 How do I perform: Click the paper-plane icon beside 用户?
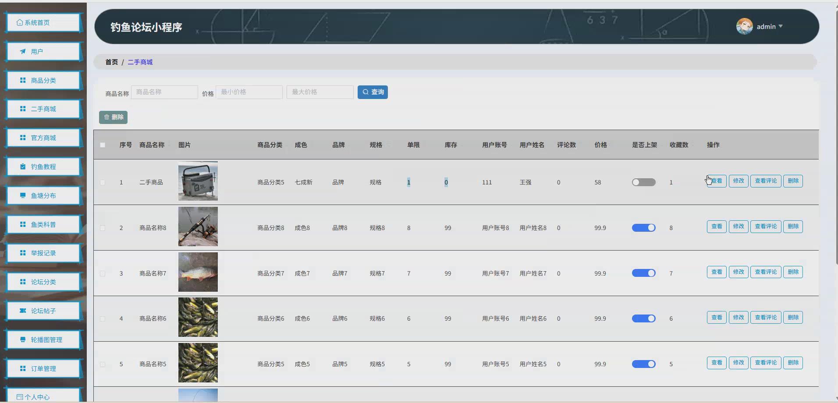point(23,51)
